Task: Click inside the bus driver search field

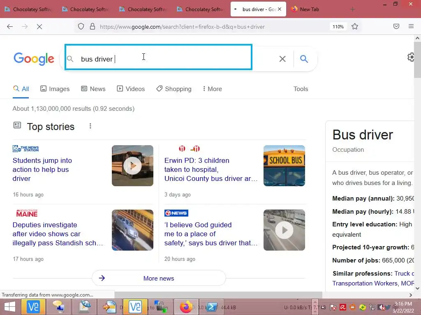Action: click(158, 57)
